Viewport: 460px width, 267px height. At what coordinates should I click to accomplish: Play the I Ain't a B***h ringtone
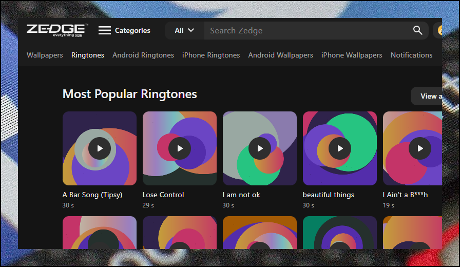[420, 148]
